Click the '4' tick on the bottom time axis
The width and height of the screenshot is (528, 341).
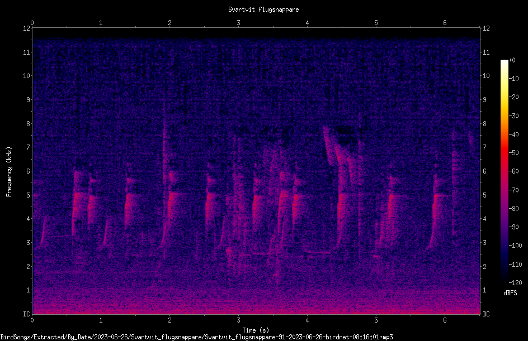coord(307,320)
